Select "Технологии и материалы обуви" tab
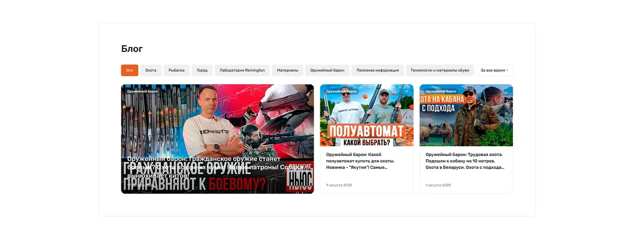 tap(440, 70)
